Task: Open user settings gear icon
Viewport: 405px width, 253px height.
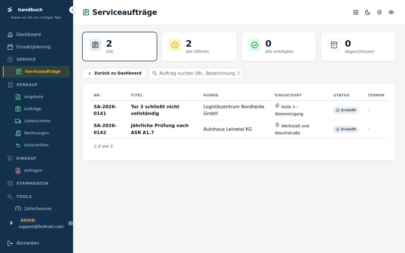Action: 70,223
